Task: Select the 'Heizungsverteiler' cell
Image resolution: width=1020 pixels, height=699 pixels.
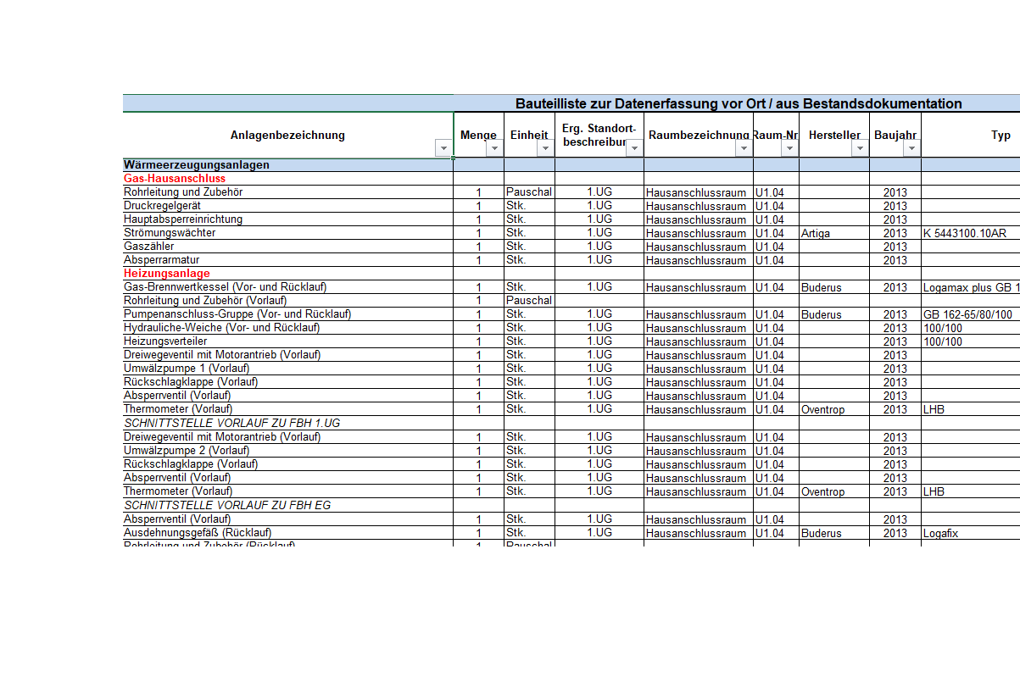Action: pyautogui.click(x=288, y=341)
